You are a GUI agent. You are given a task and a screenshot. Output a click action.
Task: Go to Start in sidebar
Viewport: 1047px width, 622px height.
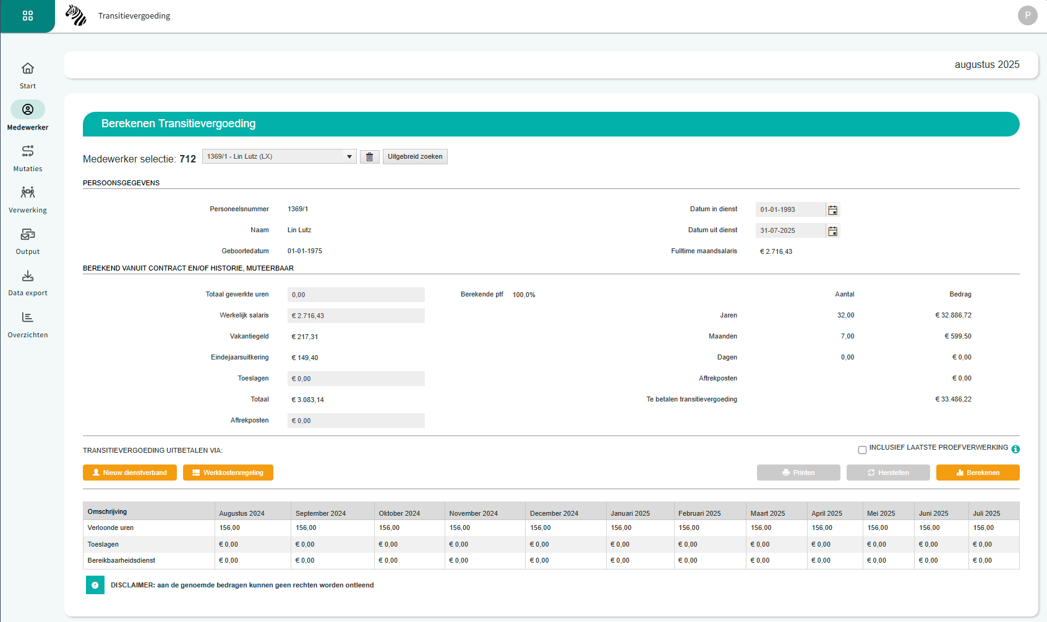(28, 75)
